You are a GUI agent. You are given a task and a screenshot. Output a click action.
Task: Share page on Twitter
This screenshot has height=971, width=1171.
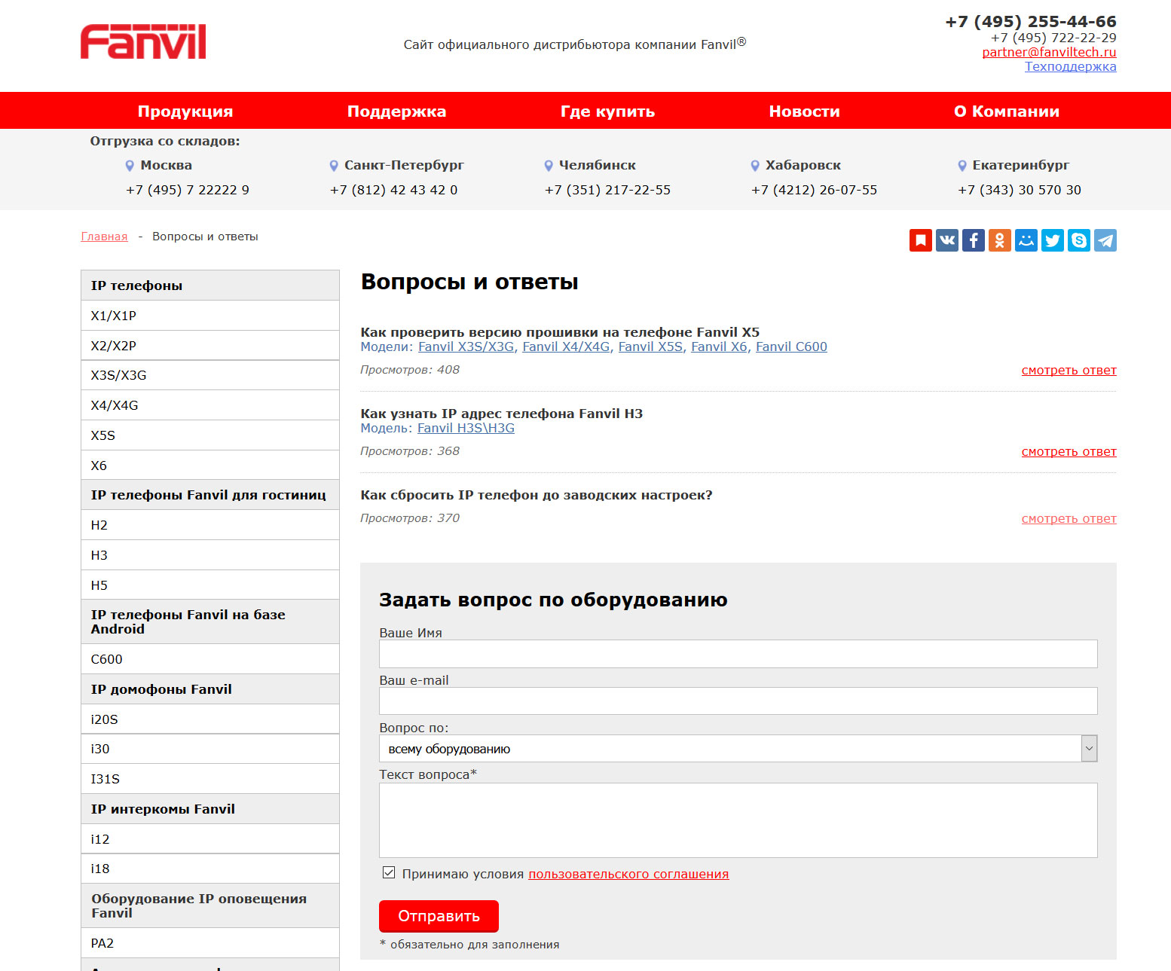tap(1053, 240)
